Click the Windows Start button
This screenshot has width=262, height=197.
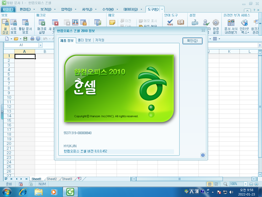[x=7, y=192]
